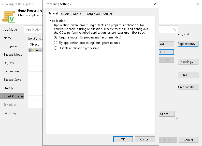Image resolution: width=202 pixels, height=146 pixels.
Task: Go to Backup Server wizard step
Action: (13, 80)
